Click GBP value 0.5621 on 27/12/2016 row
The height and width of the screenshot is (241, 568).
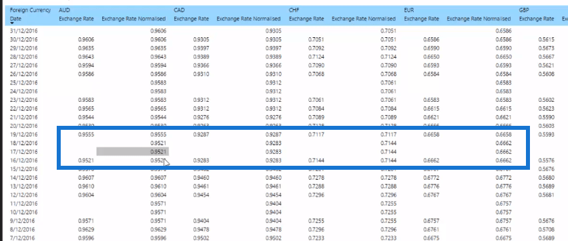point(546,66)
